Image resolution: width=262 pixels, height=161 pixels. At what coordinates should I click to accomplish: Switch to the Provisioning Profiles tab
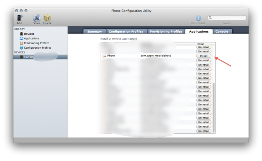(166, 31)
